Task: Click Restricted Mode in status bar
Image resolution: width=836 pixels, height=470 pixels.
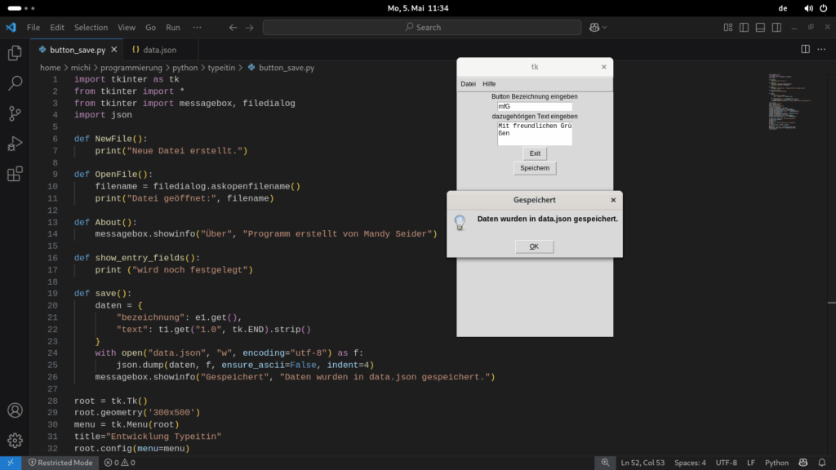Action: point(60,463)
